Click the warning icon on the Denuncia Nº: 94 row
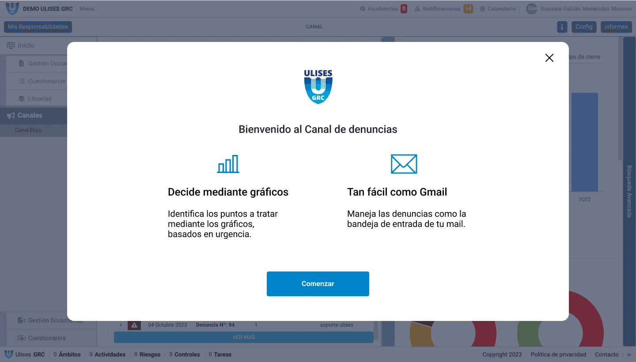The width and height of the screenshot is (636, 362). [x=134, y=325]
